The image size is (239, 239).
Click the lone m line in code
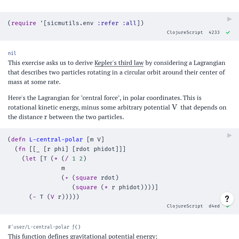[63, 168]
